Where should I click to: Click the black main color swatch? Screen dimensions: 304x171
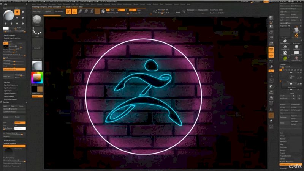point(34,89)
